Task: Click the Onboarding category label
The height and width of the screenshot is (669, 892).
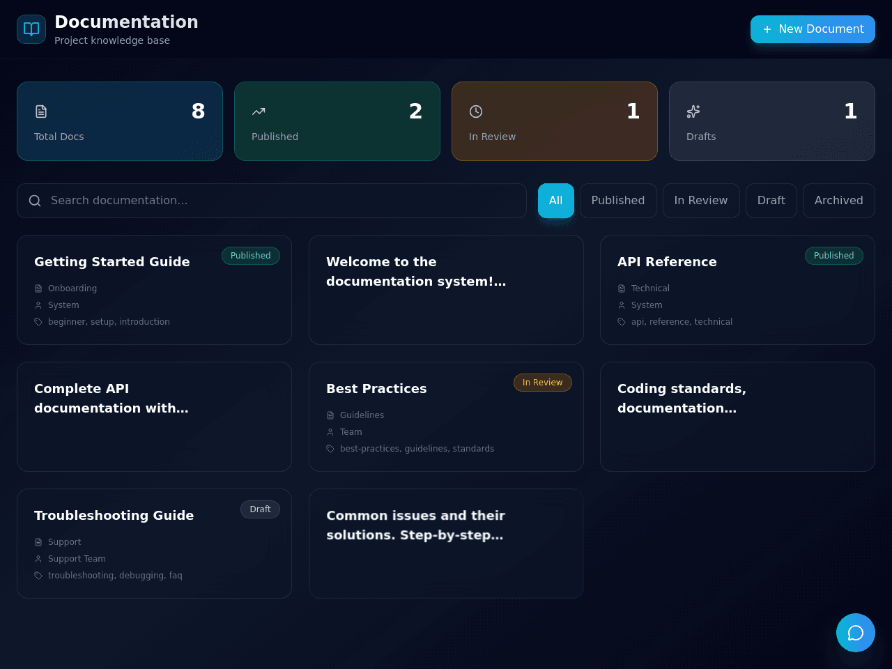Action: (72, 289)
